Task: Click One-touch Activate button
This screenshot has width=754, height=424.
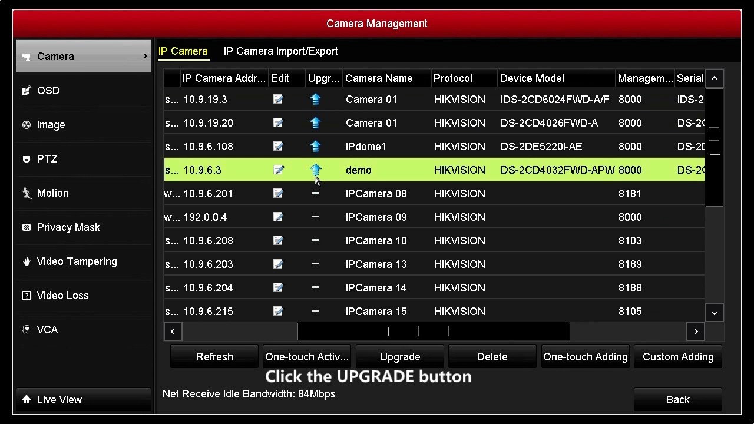Action: [307, 357]
